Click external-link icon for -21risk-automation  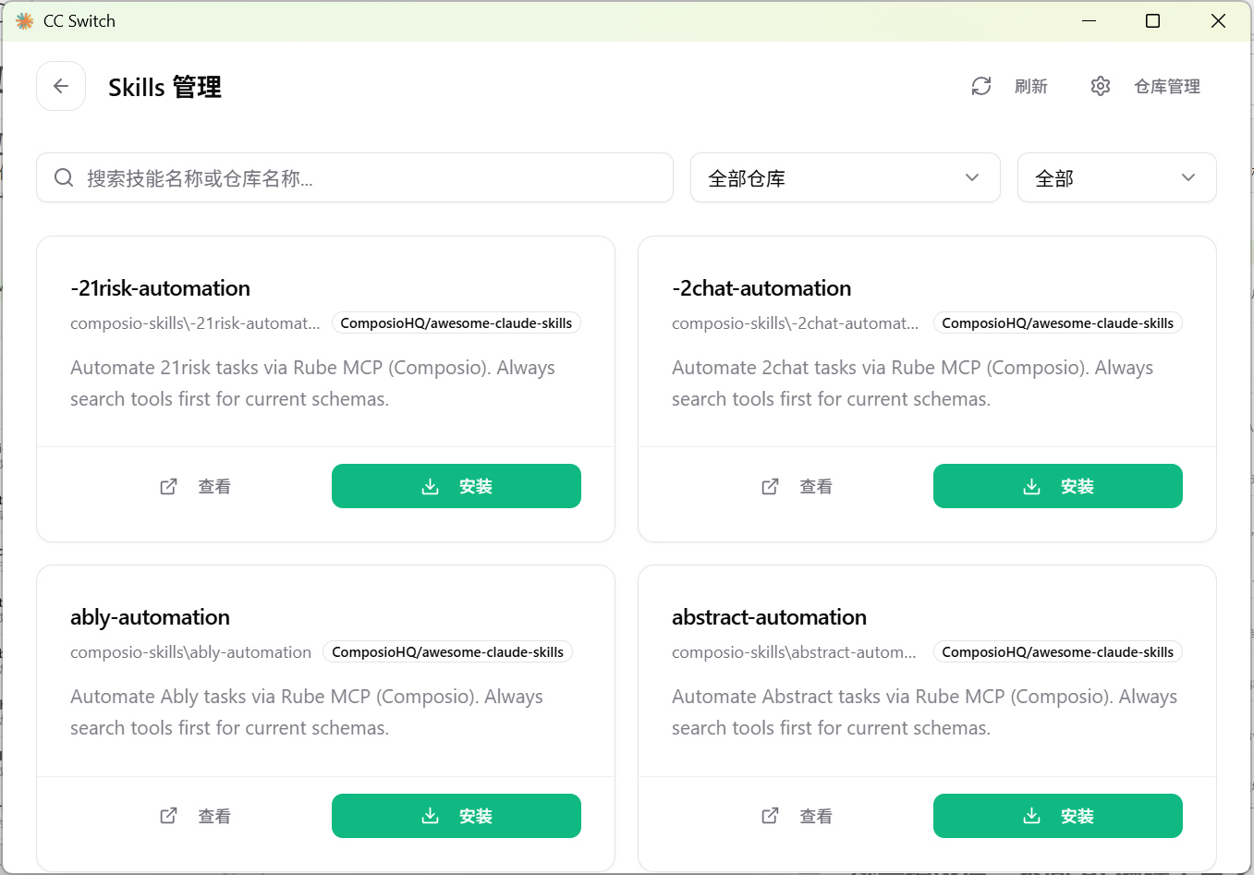tap(168, 486)
